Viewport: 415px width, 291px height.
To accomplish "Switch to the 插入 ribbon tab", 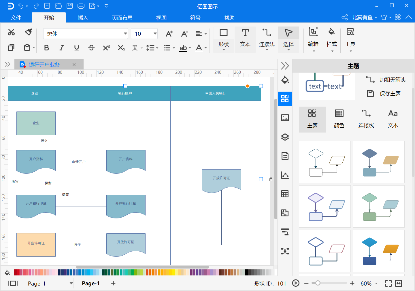I will pyautogui.click(x=83, y=18).
